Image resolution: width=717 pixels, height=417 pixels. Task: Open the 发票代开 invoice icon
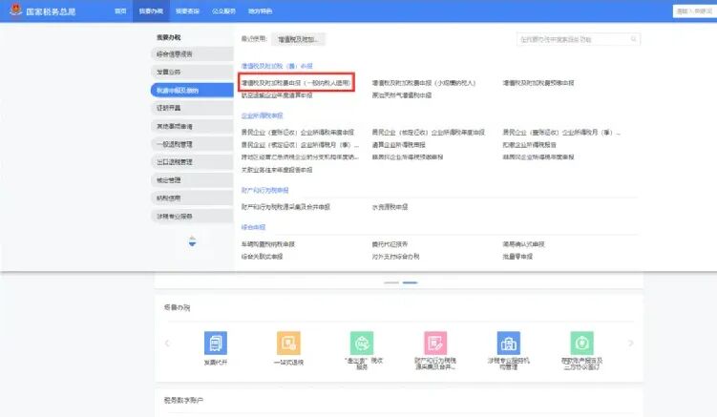click(x=216, y=344)
